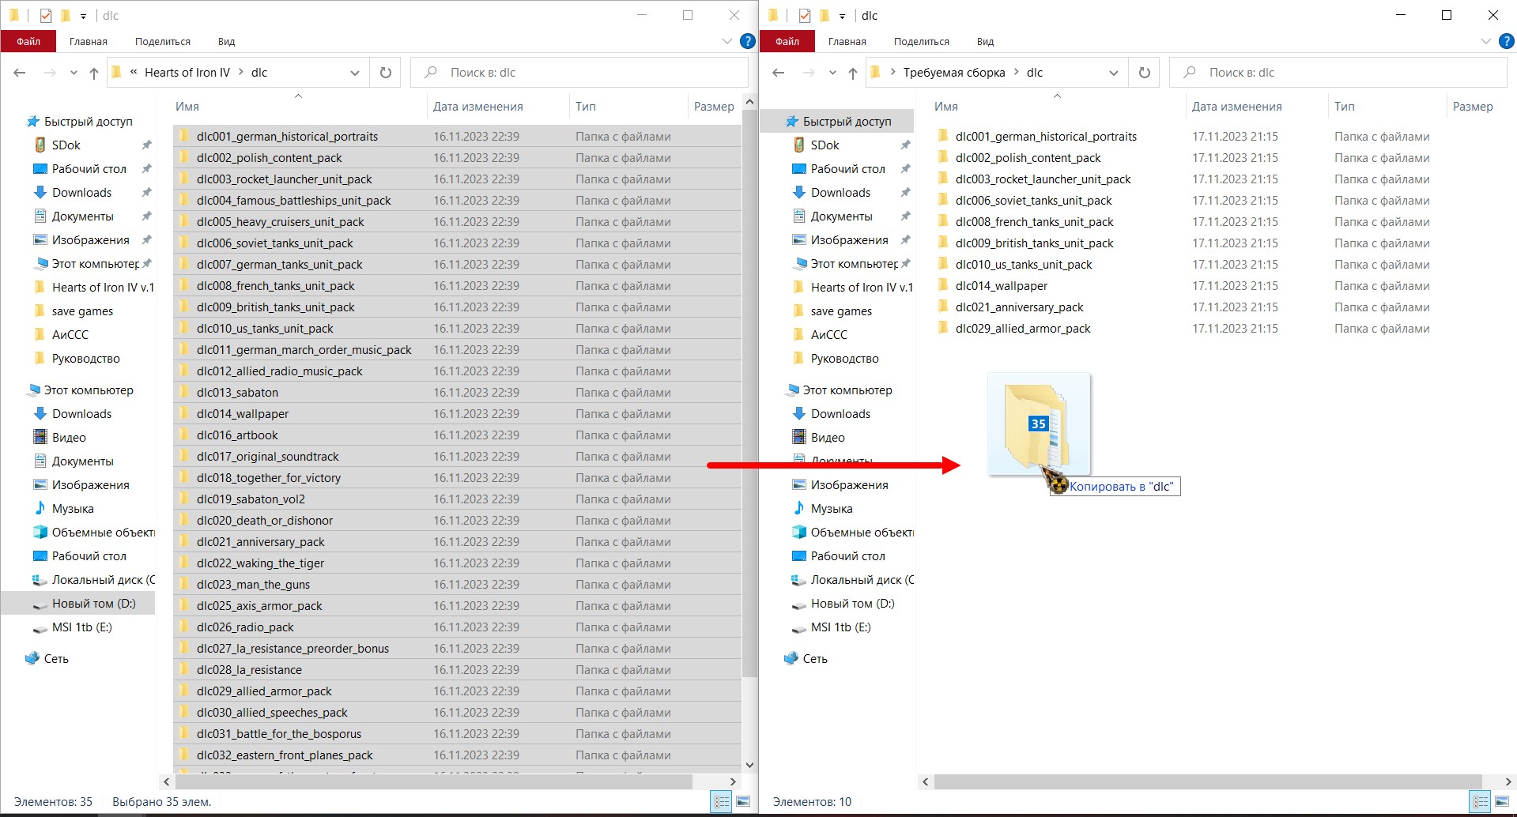Click the help icon in right window

point(1506,41)
